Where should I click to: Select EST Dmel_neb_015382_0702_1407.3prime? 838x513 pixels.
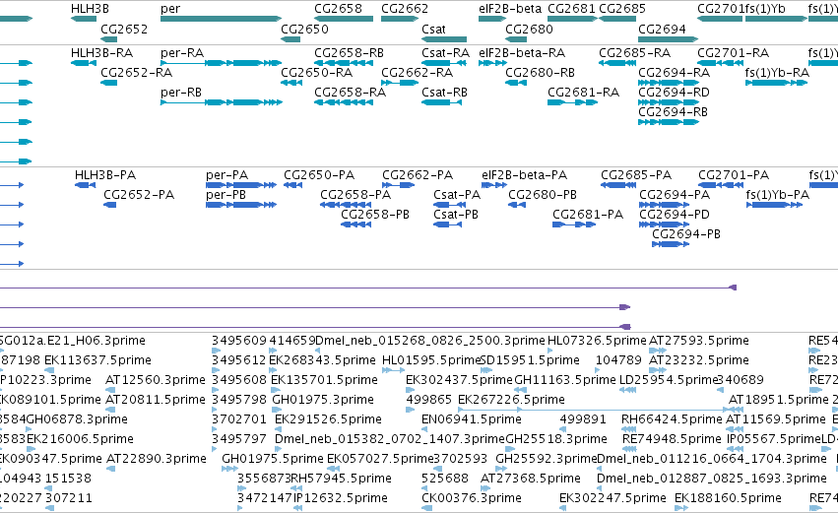(x=390, y=440)
